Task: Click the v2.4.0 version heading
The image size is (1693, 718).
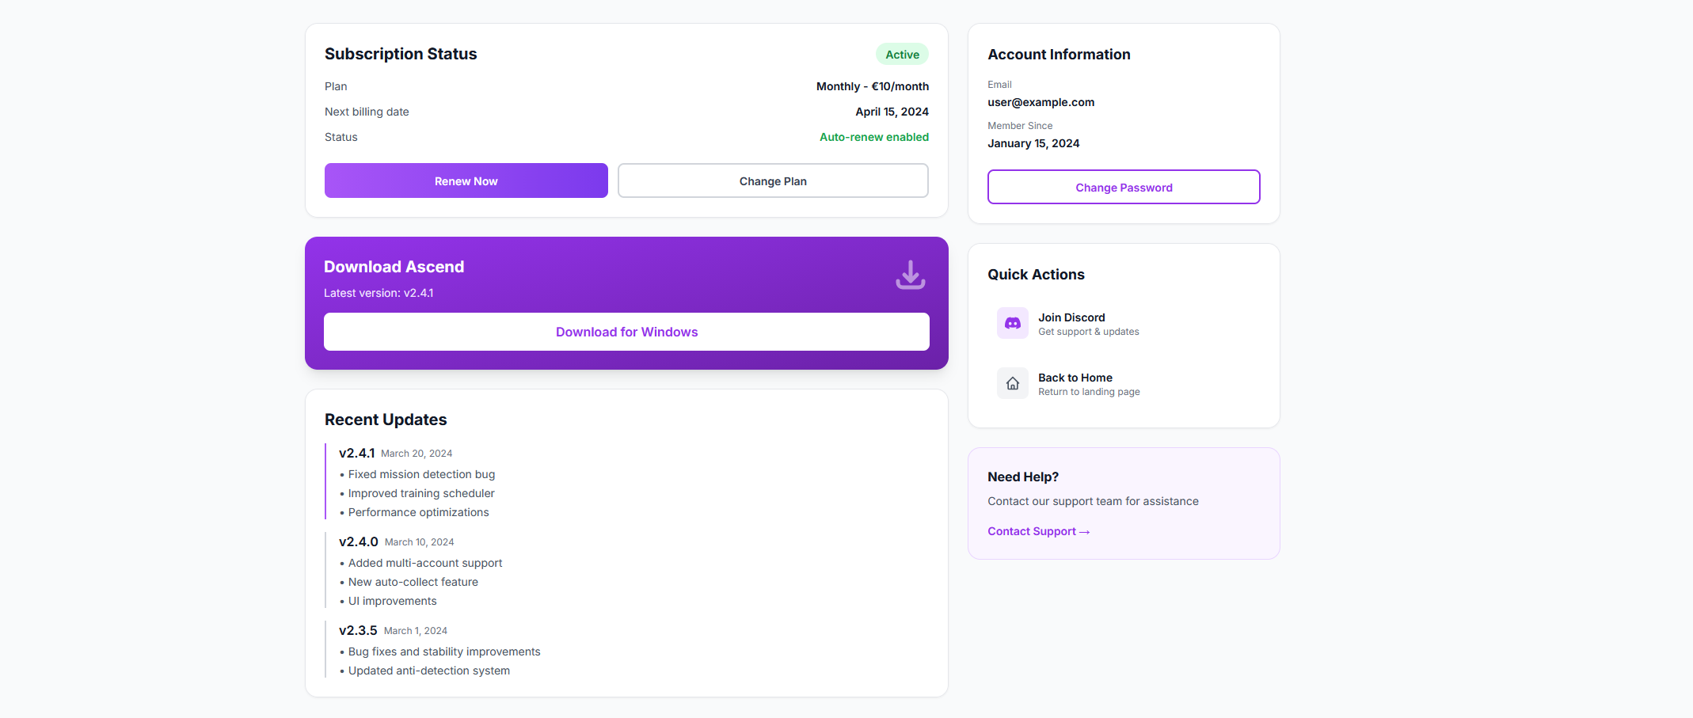Action: tap(359, 541)
